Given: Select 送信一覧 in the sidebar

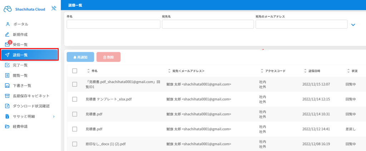Looking at the screenshot, I should (29, 55).
